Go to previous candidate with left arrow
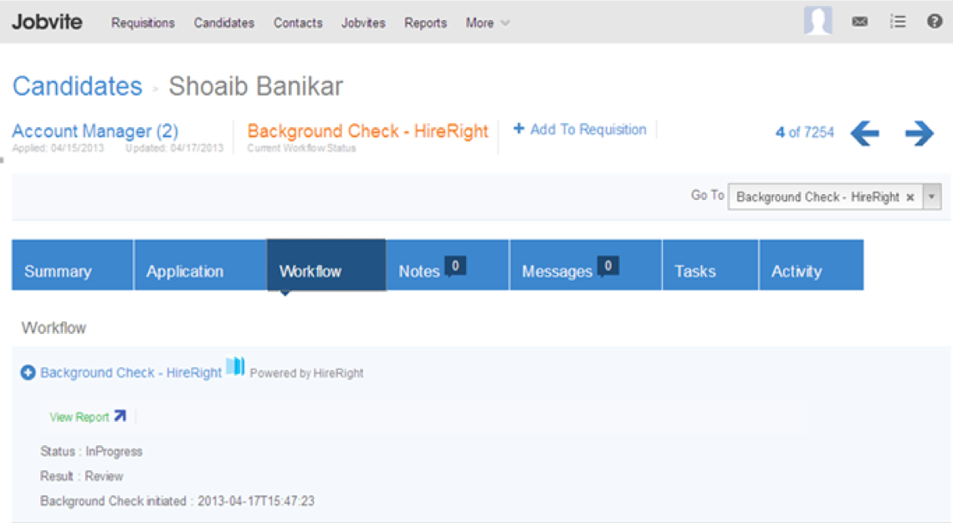The height and width of the screenshot is (523, 953). click(864, 132)
